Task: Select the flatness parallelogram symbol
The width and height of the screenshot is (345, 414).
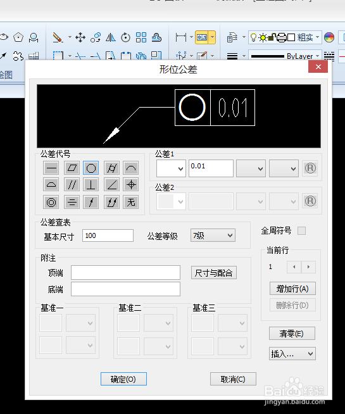Action: coord(72,168)
